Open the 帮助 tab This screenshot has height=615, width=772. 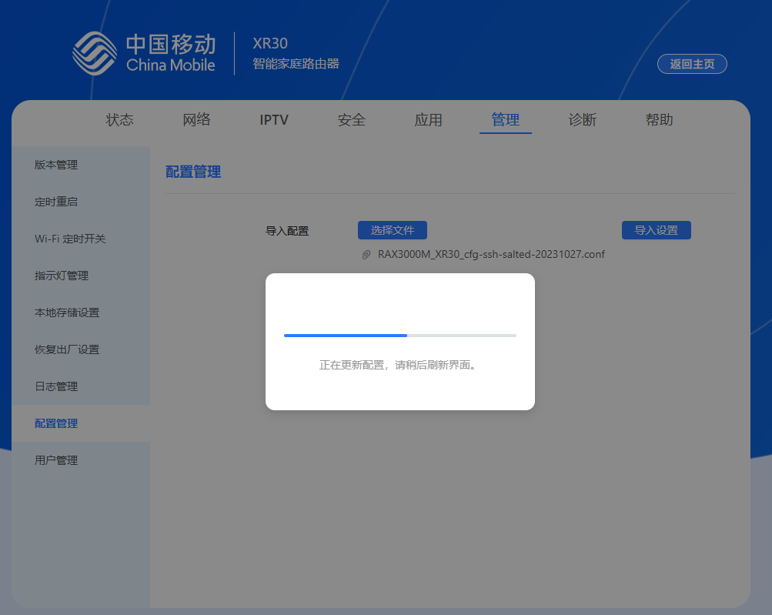click(x=659, y=120)
